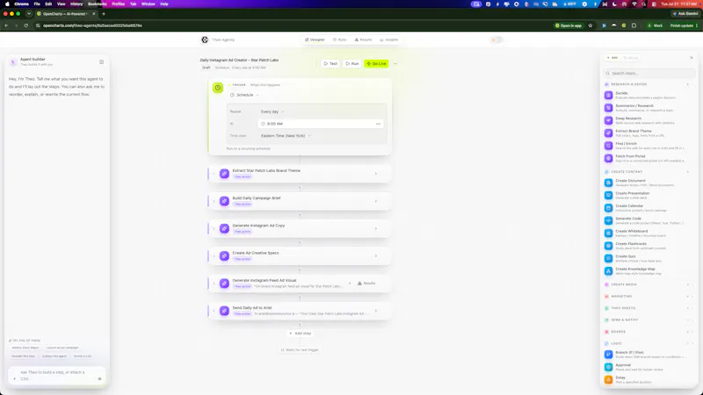This screenshot has height=395, width=703.
Task: Click the Create Flashcards icon
Action: [x=608, y=246]
